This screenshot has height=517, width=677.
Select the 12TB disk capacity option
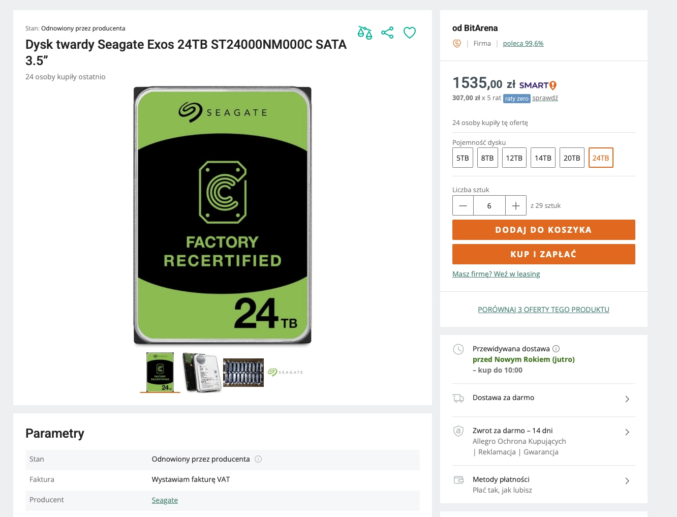(514, 158)
